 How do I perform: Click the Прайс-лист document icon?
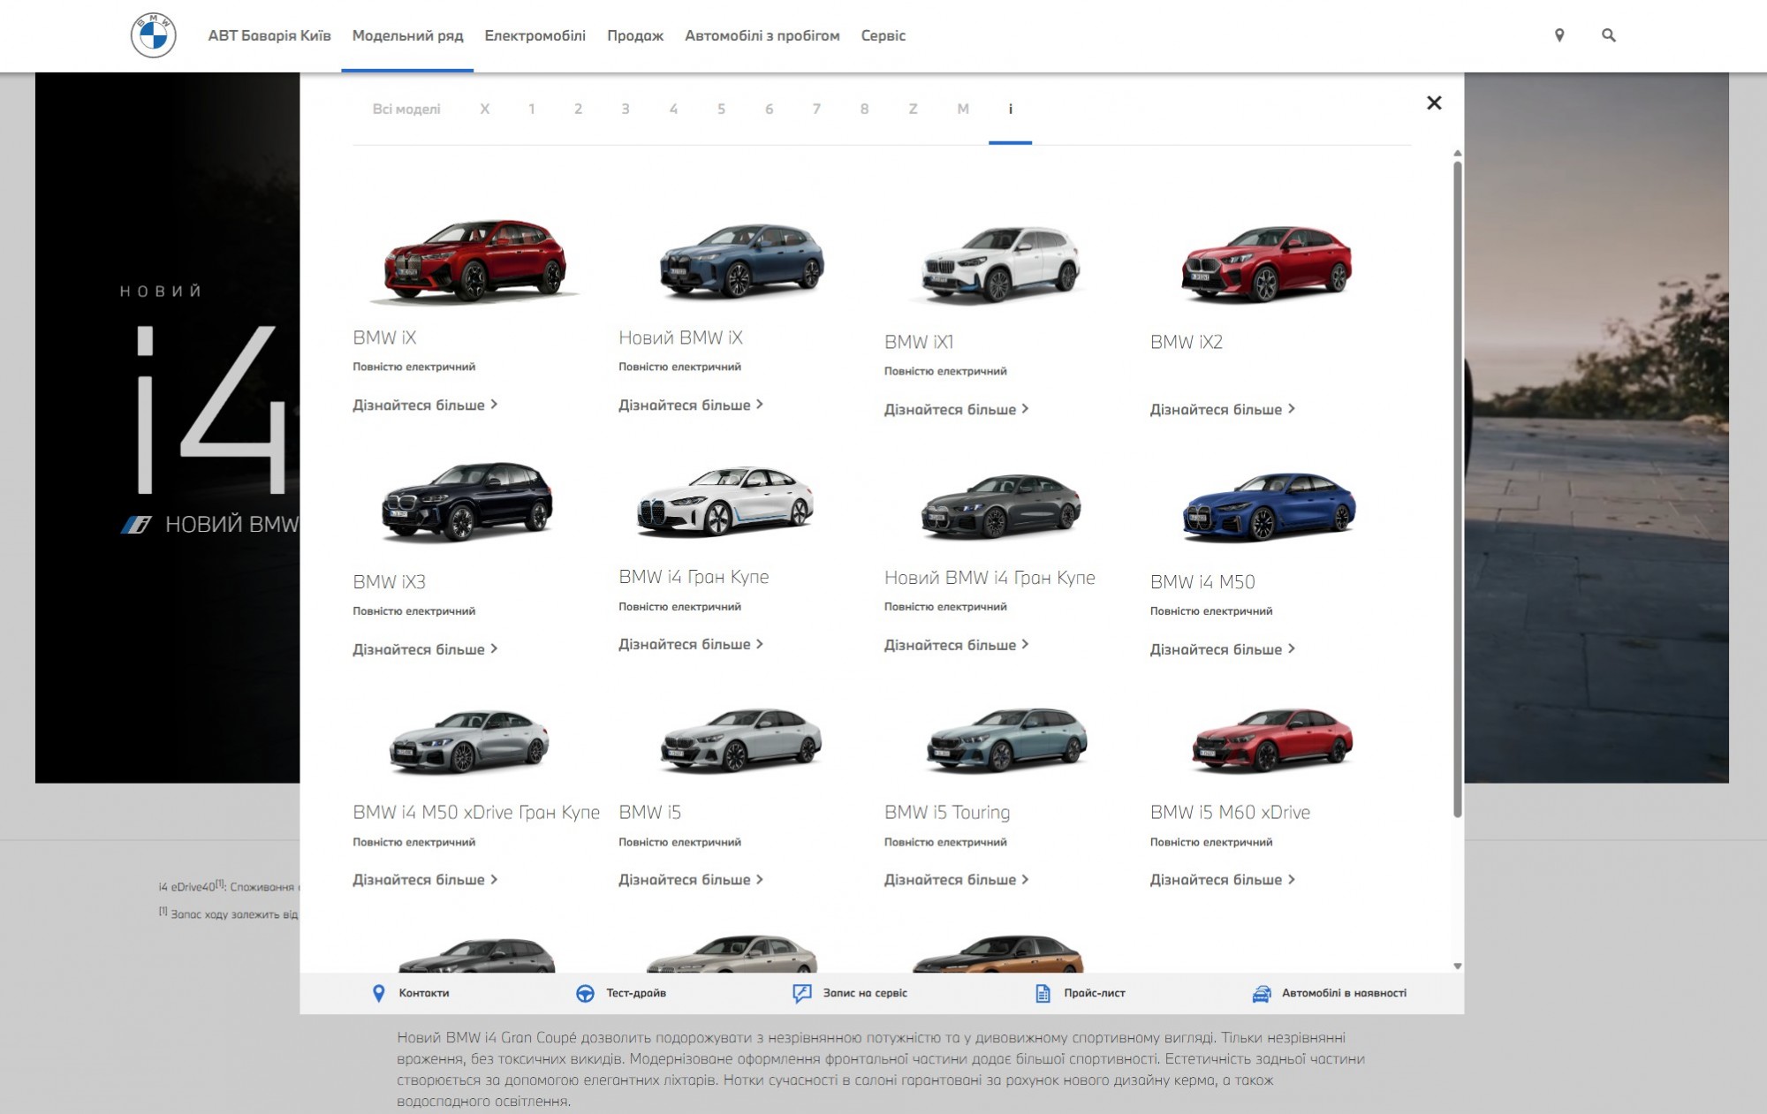(1043, 993)
